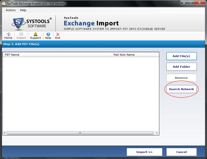Image resolution: width=207 pixels, height=159 pixels.
Task: Click the Remove button
Action: (x=181, y=78)
